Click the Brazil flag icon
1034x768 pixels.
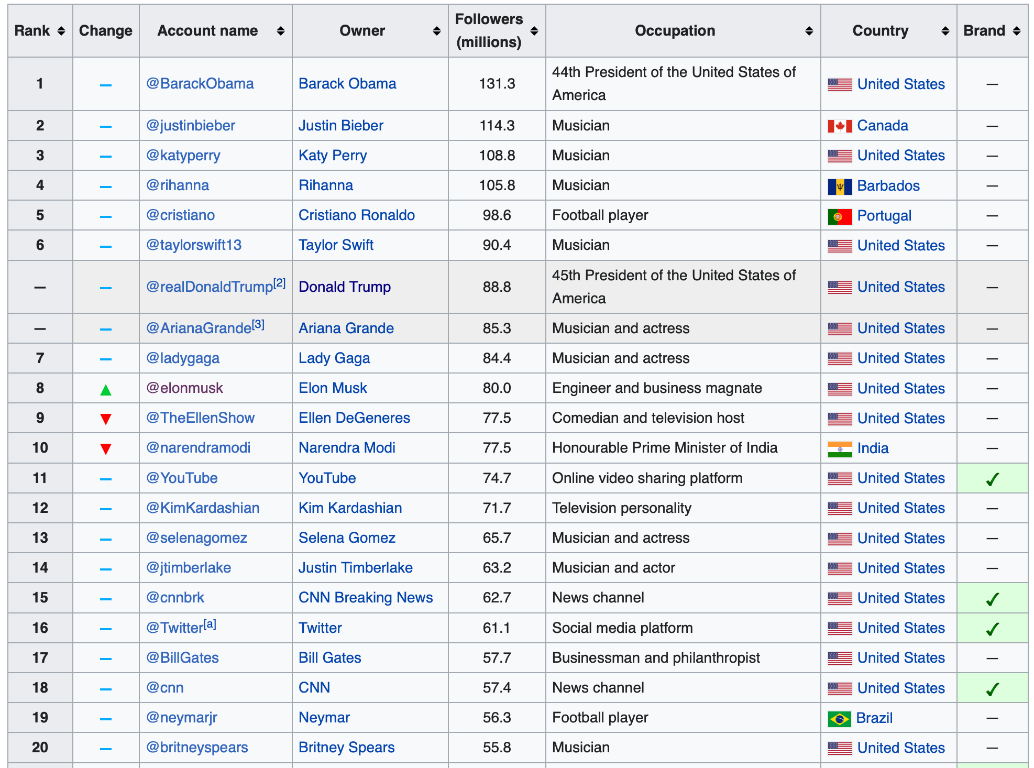pyautogui.click(x=839, y=719)
